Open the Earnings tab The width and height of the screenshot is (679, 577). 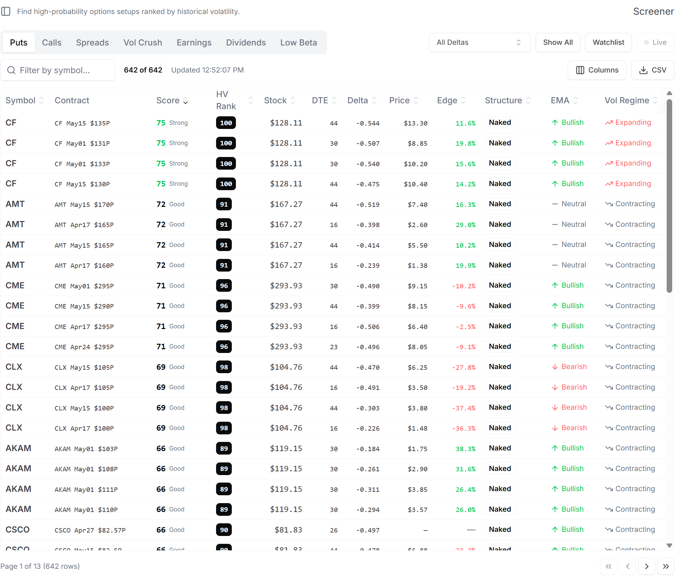pos(194,42)
